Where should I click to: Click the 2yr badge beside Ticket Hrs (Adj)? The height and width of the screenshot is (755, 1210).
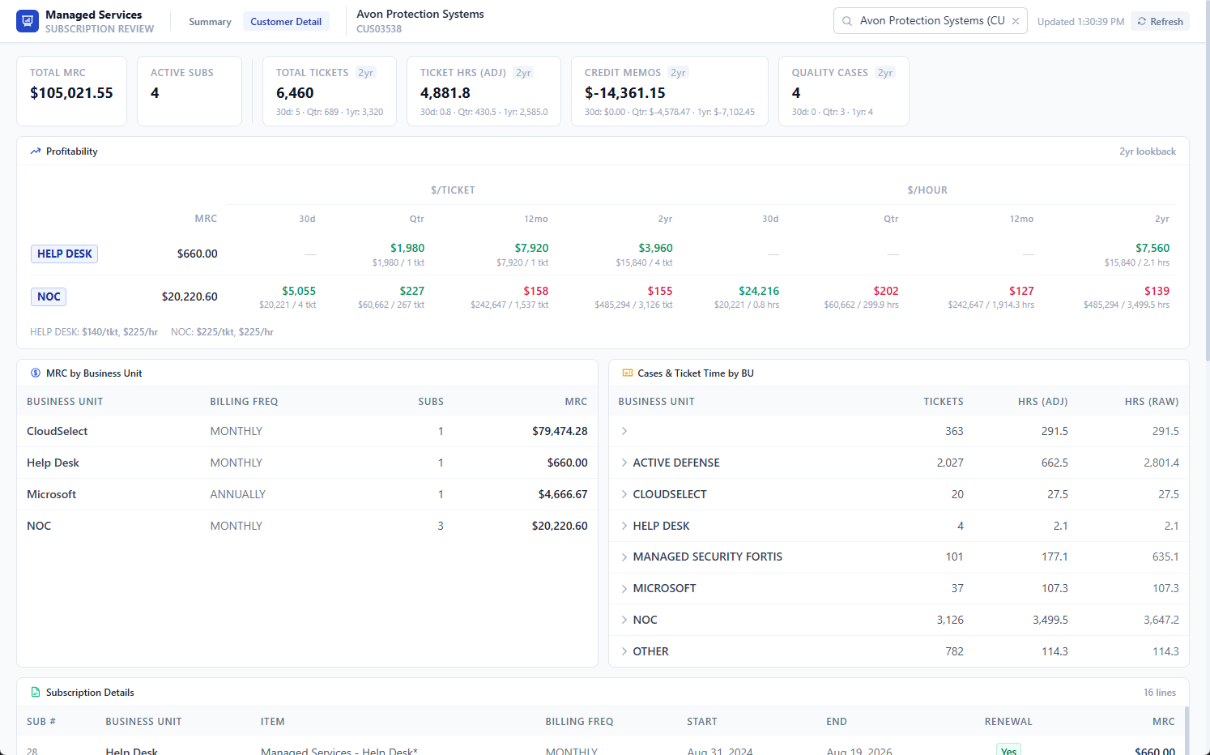pyautogui.click(x=524, y=73)
